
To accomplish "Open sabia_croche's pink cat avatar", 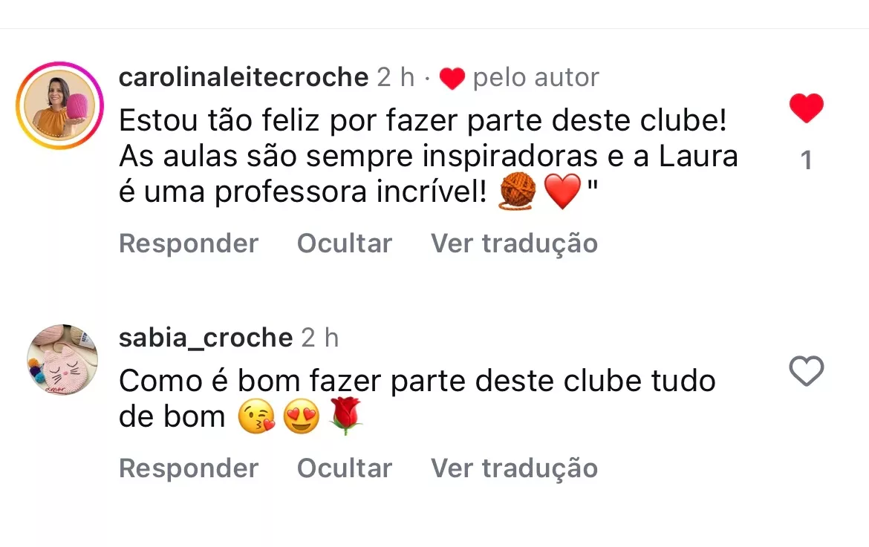I will click(x=62, y=360).
